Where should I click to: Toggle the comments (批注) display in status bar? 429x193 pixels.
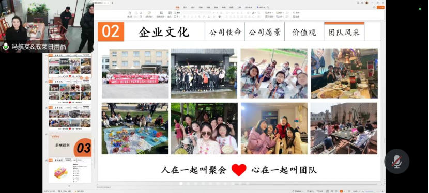pos(320,191)
